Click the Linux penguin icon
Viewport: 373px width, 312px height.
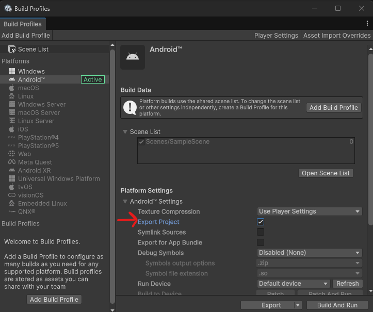pos(12,96)
